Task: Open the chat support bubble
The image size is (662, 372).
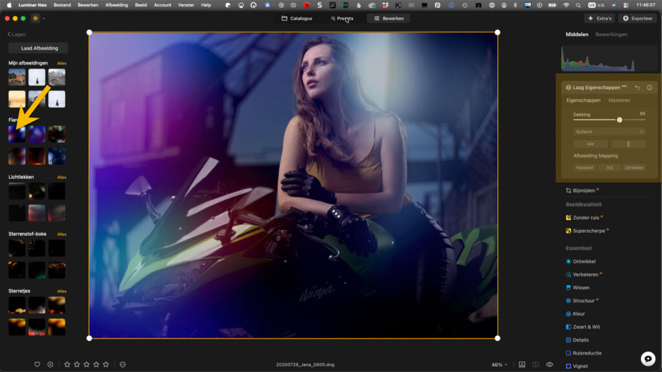Action: coord(648,358)
